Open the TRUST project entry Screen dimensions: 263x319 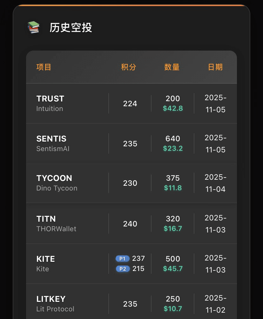[50, 99]
